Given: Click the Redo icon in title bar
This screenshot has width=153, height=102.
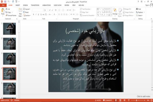Looking at the screenshot, I should coord(13,2).
